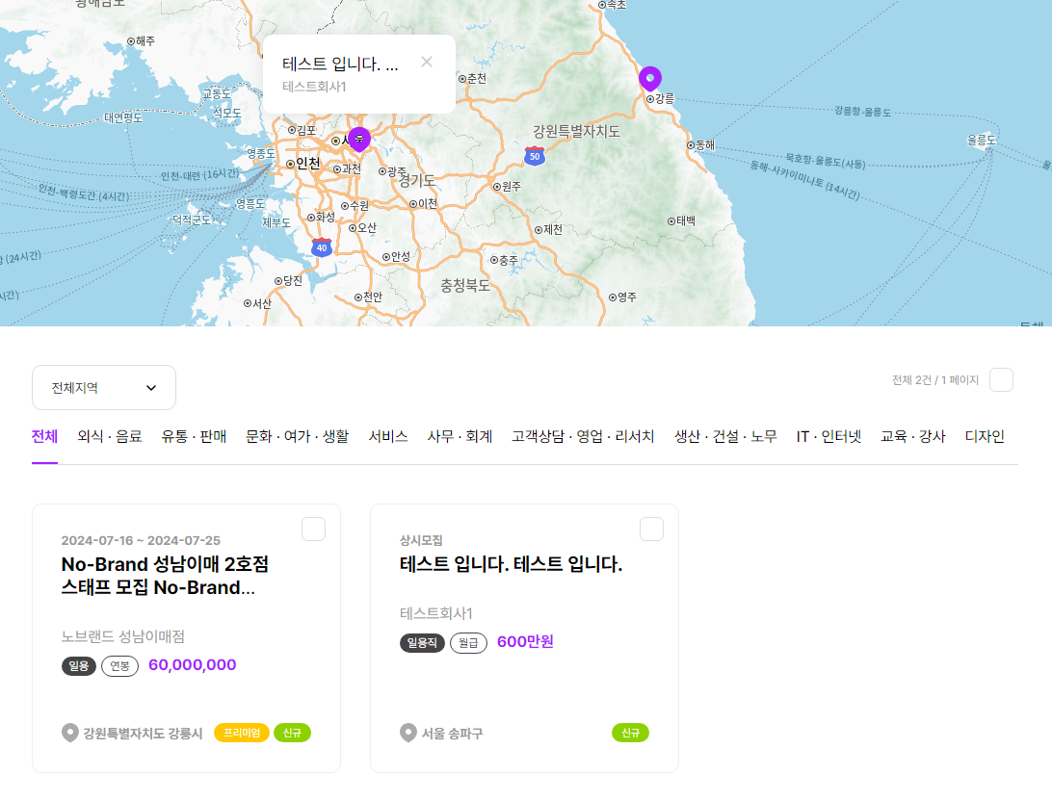Click 테스트회사1 on the job card
The image size is (1052, 801).
click(436, 613)
